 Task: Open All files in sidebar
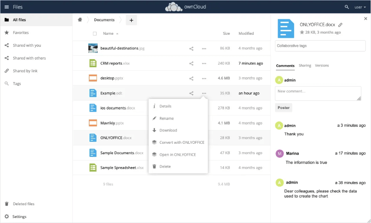coord(36,20)
